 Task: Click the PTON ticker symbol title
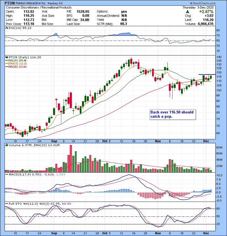[x=10, y=3]
